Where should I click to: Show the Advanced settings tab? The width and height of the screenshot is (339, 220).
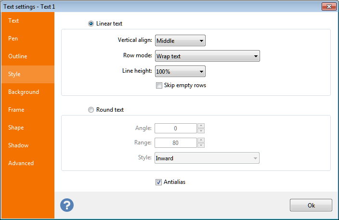pos(27,163)
